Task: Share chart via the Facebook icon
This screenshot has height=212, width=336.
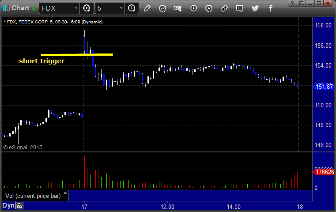Action: pos(271,8)
